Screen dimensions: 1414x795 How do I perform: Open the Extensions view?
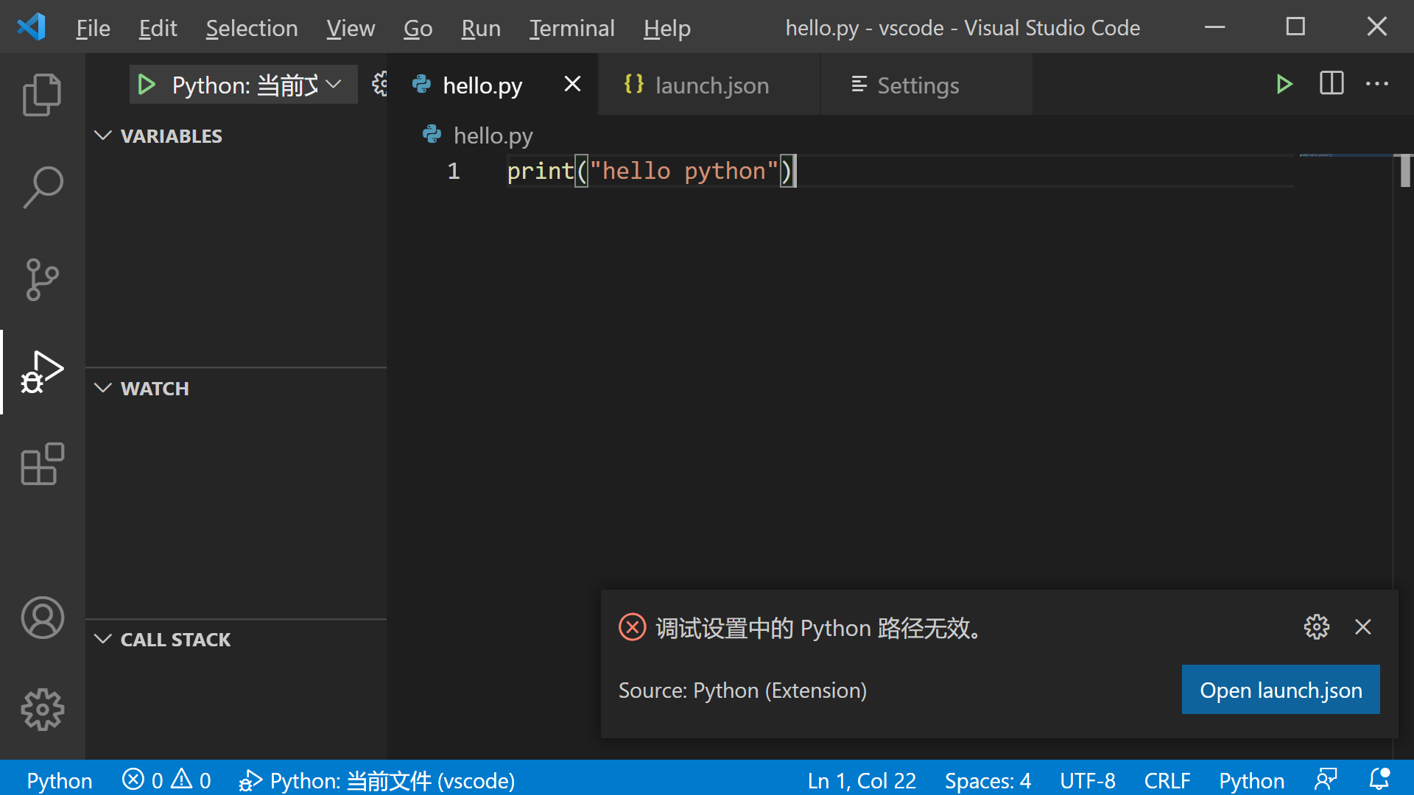coord(42,464)
